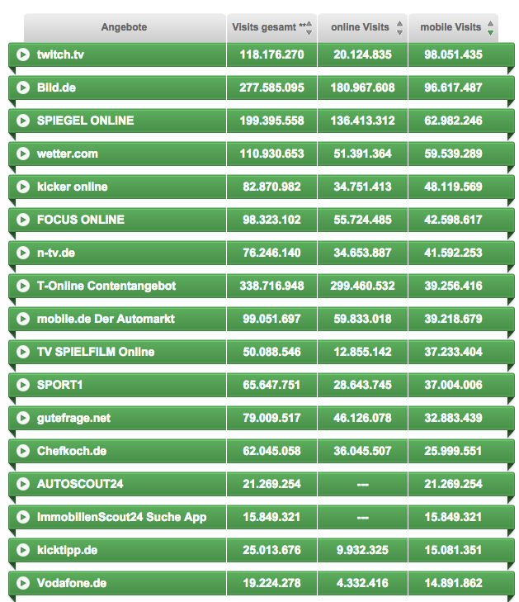This screenshot has height=602, width=519.
Task: Open the AUTOSCOUT24 entry
Action: click(x=80, y=484)
